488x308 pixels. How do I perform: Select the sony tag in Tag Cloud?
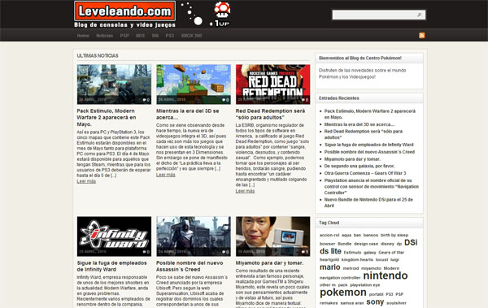pyautogui.click(x=375, y=302)
